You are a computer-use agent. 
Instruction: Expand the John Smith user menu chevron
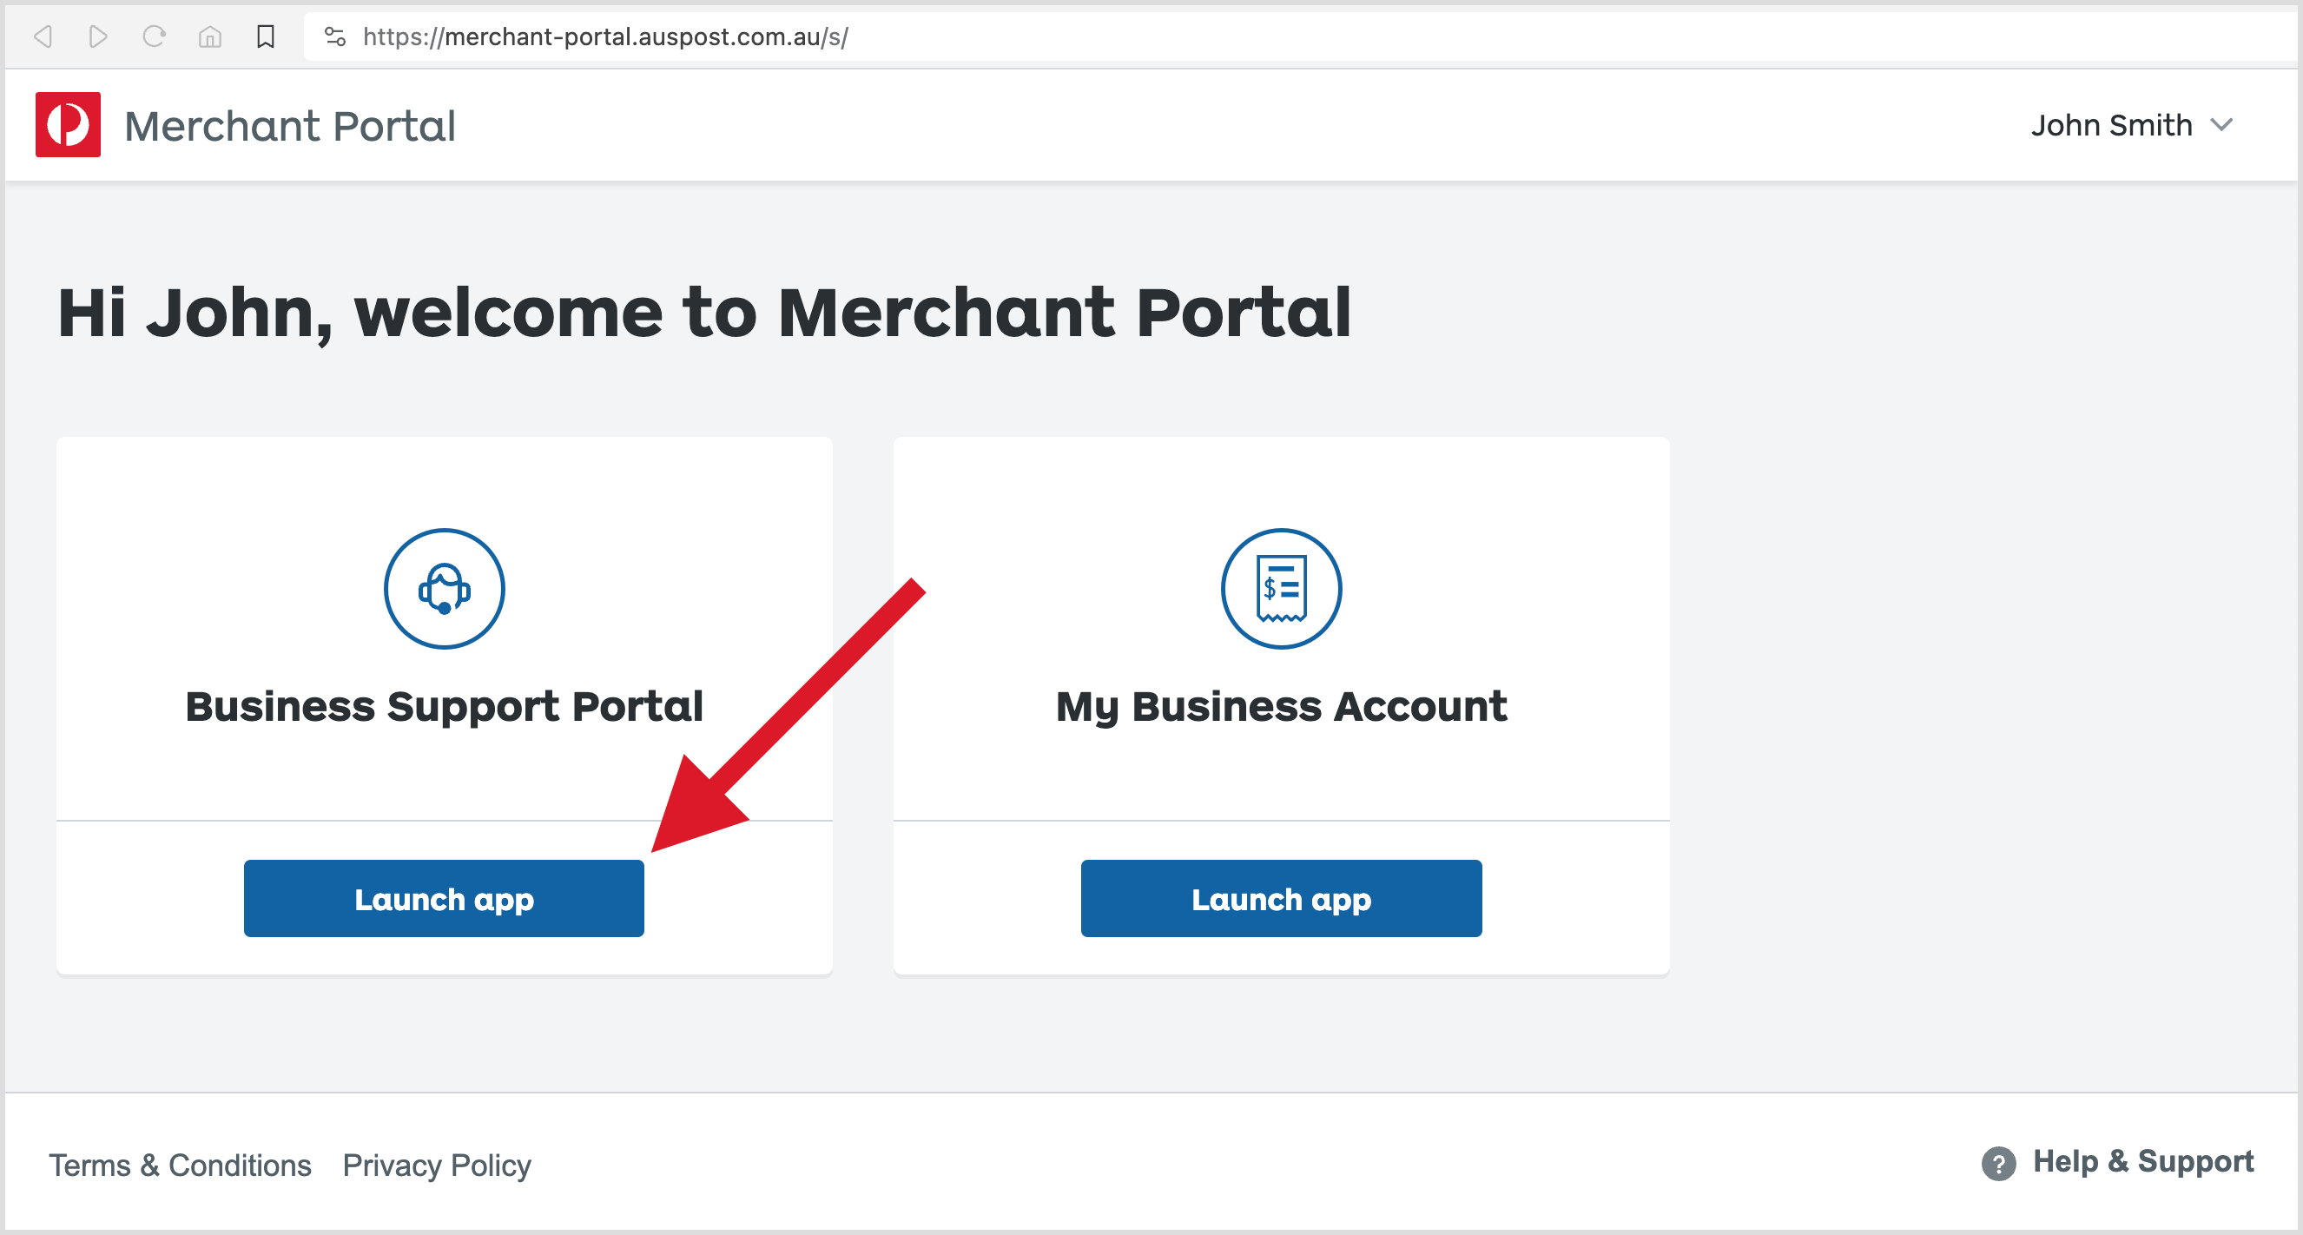point(2221,125)
